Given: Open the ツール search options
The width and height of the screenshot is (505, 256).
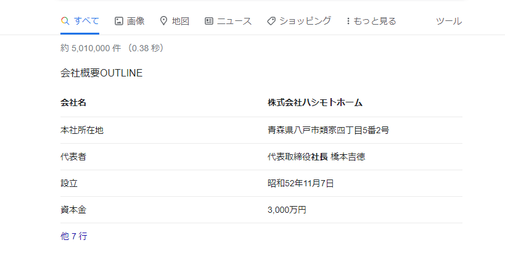Looking at the screenshot, I should [449, 21].
